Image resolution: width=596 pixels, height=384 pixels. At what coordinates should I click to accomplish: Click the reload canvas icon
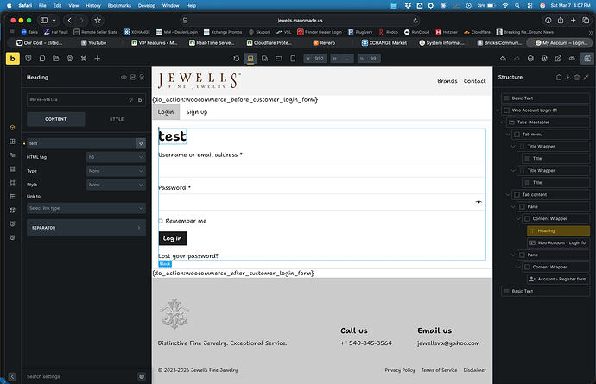[237, 59]
